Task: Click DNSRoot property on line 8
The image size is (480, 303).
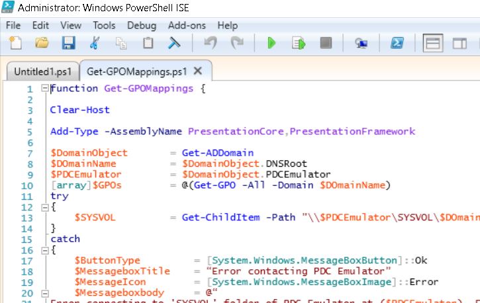Action: coord(286,163)
